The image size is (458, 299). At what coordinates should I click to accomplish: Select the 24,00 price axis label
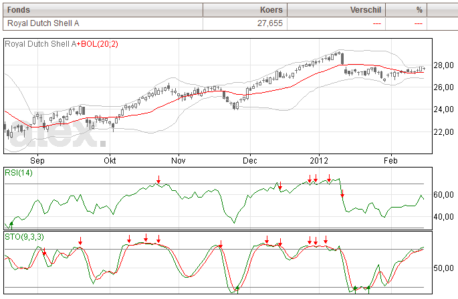(443, 109)
